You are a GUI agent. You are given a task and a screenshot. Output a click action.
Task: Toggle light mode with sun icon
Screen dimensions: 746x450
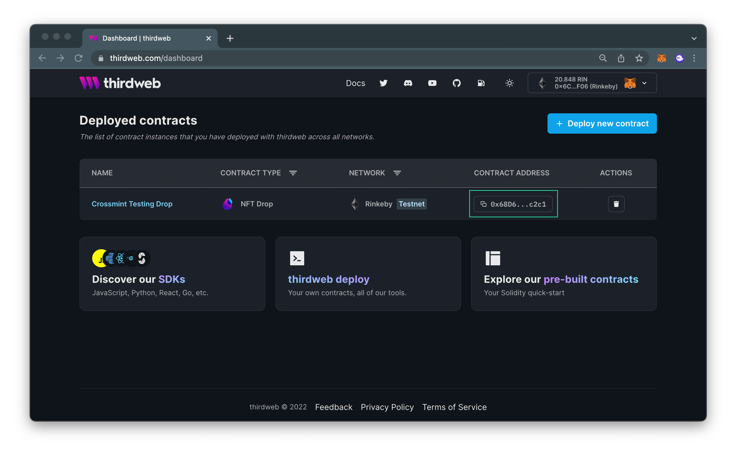pos(509,83)
